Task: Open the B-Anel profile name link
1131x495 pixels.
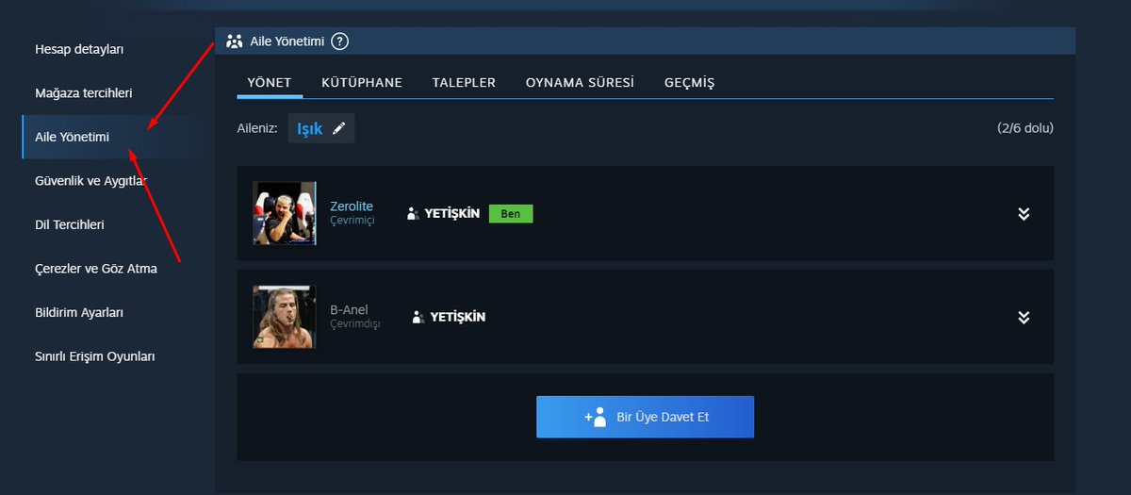Action: [349, 310]
